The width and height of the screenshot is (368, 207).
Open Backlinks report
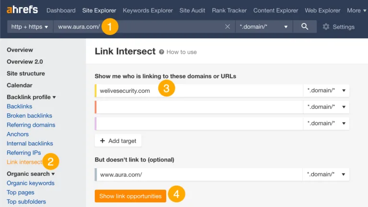coord(20,106)
